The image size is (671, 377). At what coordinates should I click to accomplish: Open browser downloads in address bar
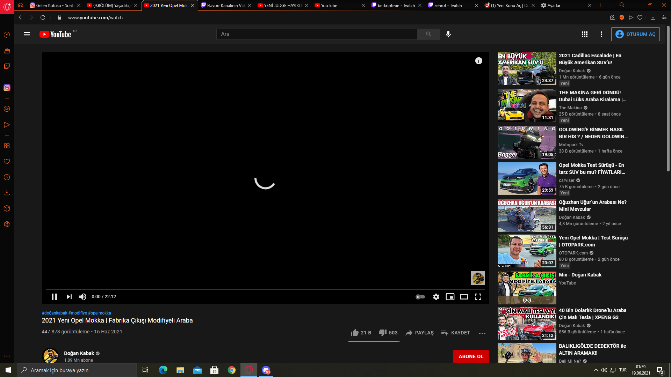coord(653,17)
